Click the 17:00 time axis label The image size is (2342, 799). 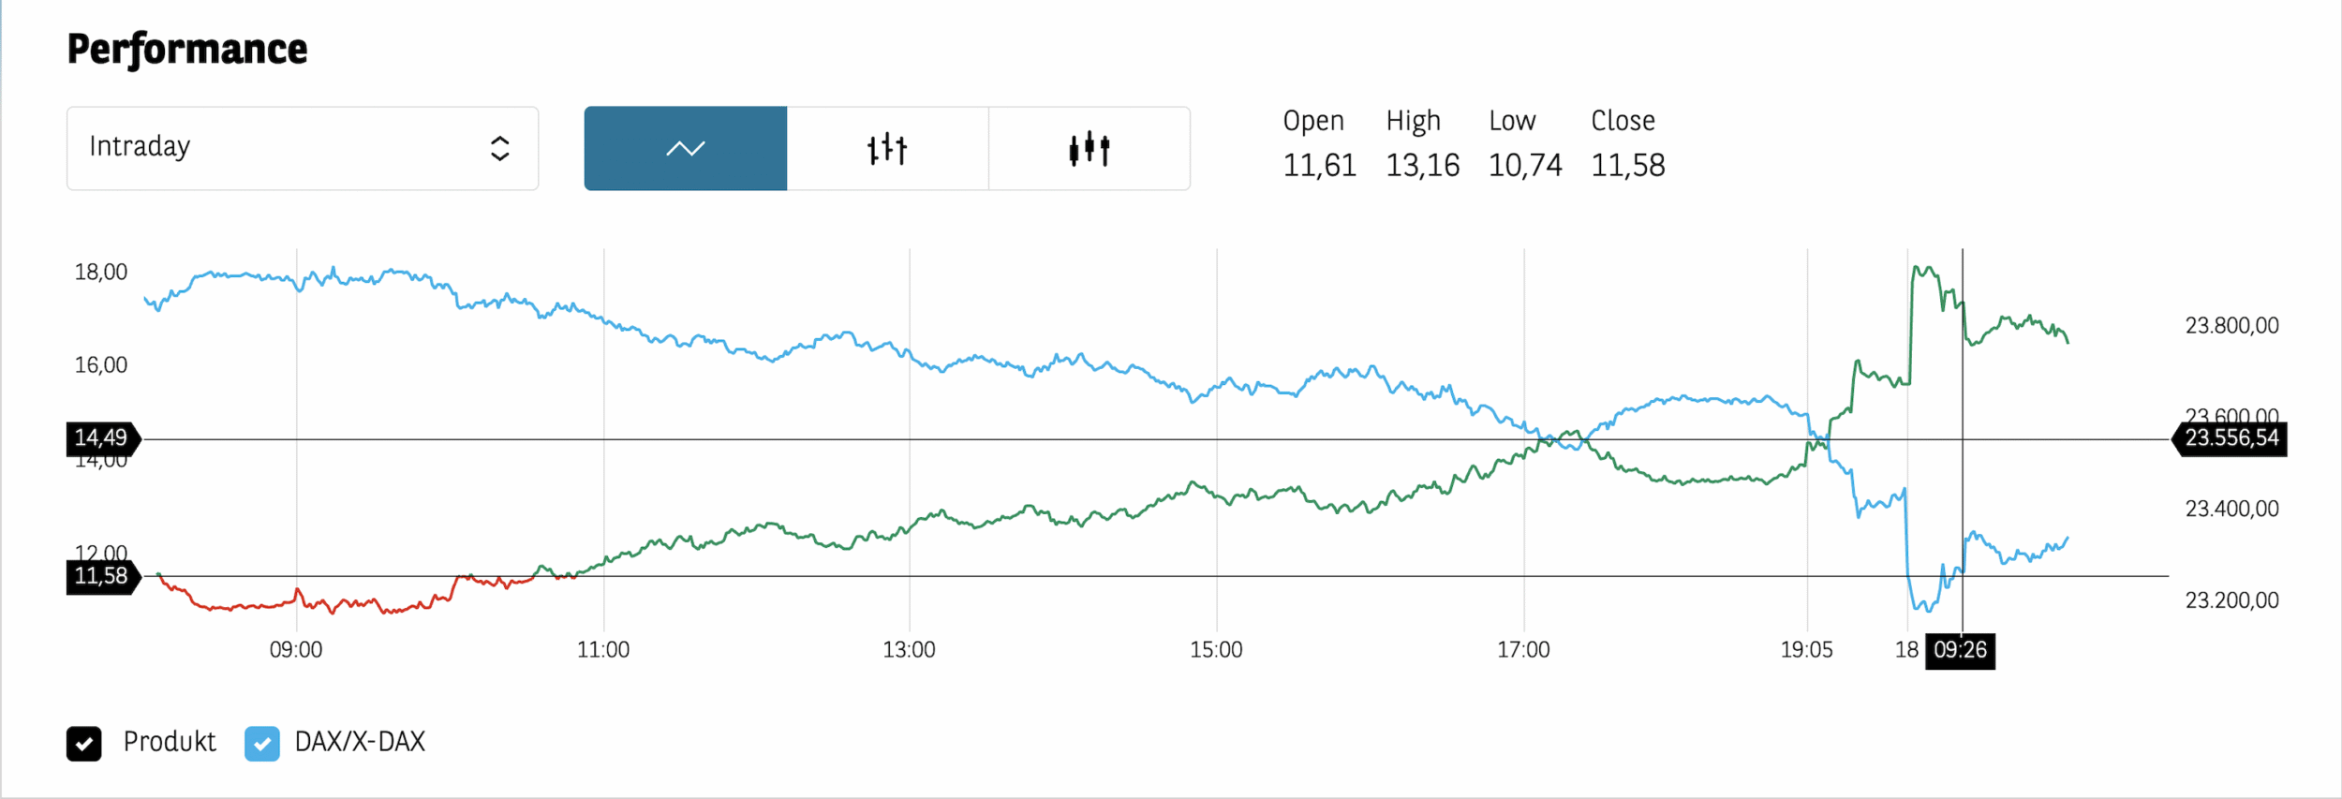[x=1523, y=650]
